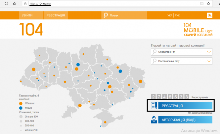The width and height of the screenshot is (220, 134).
Task: Open the Як зареєструватись link
Action: pos(200,113)
